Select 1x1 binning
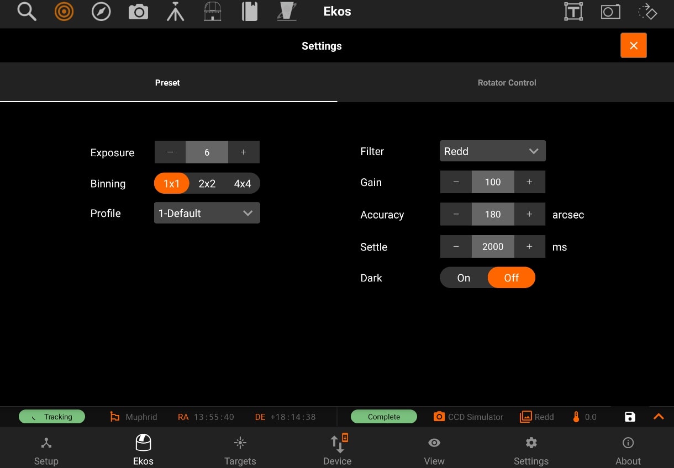The height and width of the screenshot is (468, 674). [172, 184]
